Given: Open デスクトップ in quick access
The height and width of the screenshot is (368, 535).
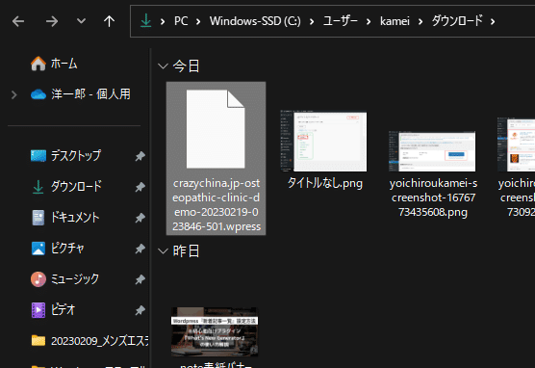Looking at the screenshot, I should coord(76,156).
